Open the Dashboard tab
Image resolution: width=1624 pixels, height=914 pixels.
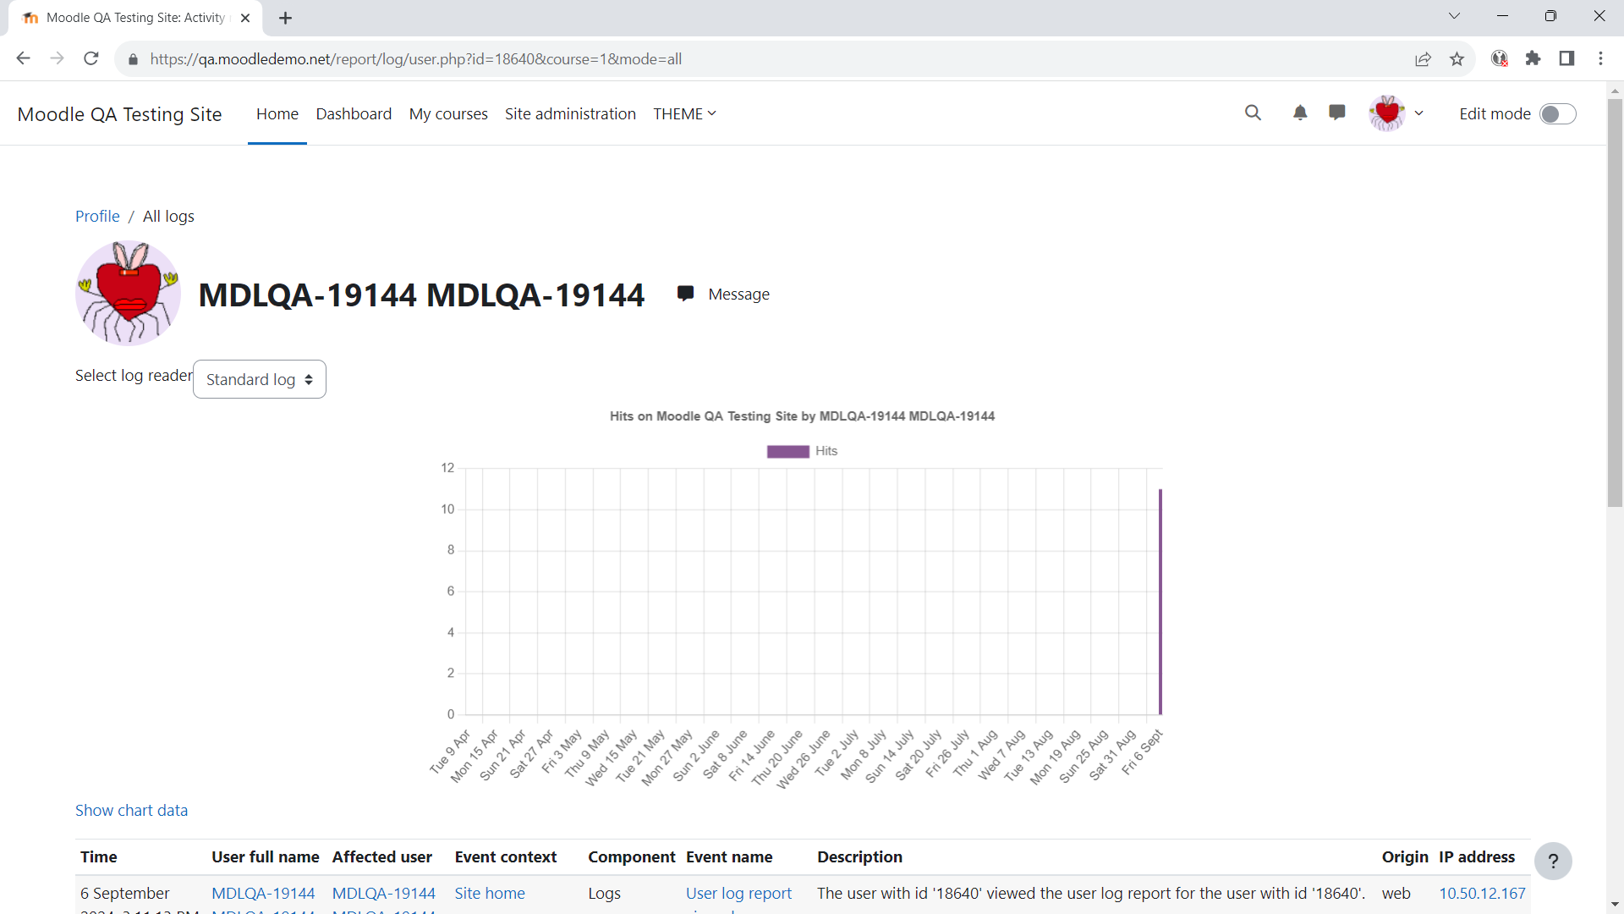pos(354,113)
